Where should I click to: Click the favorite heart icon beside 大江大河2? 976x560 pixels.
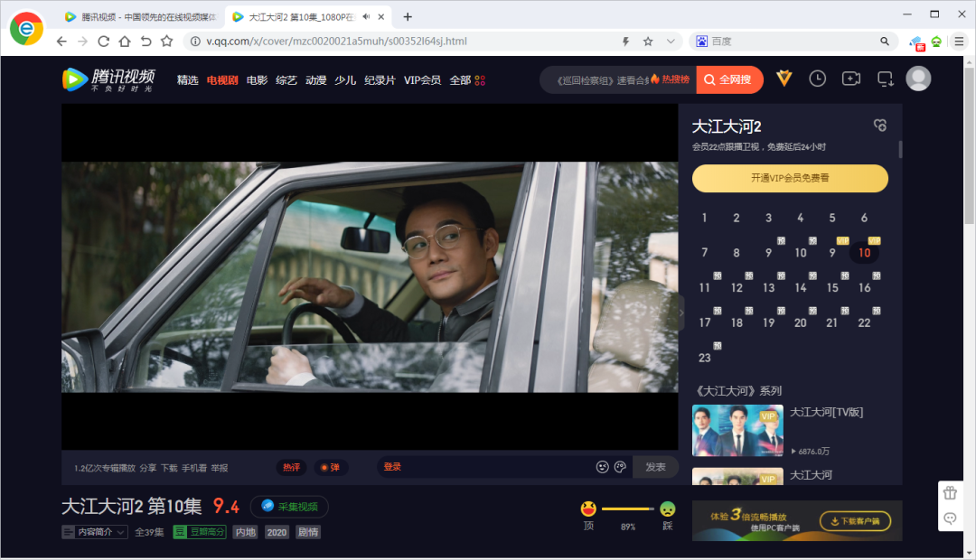pyautogui.click(x=879, y=125)
